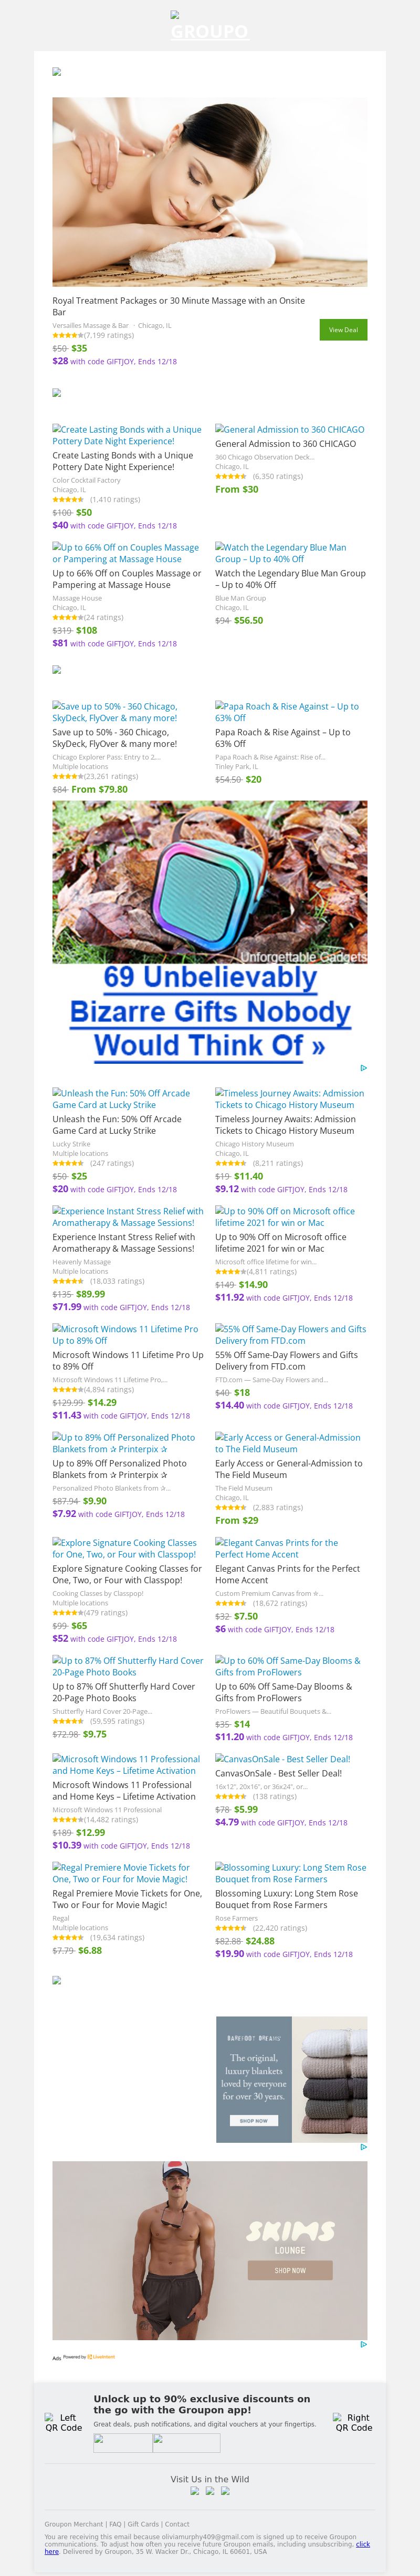Viewport: 420px width, 2576px height.
Task: Open the 69 Unbelievably Bizarre Gifts headline
Action: point(209,1011)
